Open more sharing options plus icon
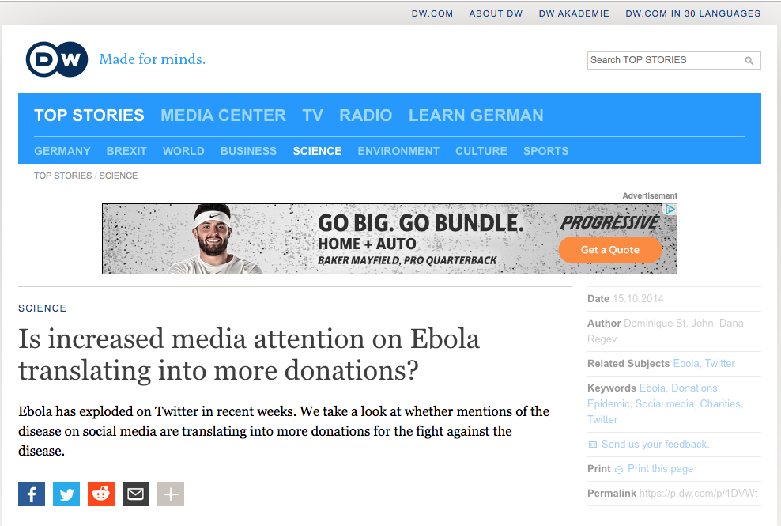Image resolution: width=781 pixels, height=526 pixels. pos(171,494)
